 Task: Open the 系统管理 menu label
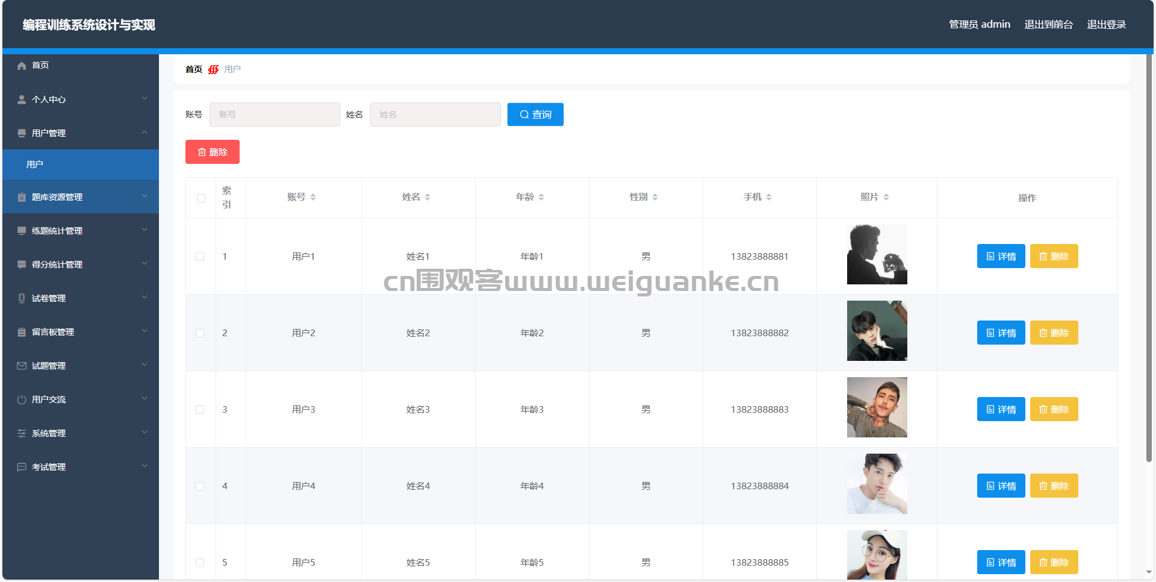(49, 433)
